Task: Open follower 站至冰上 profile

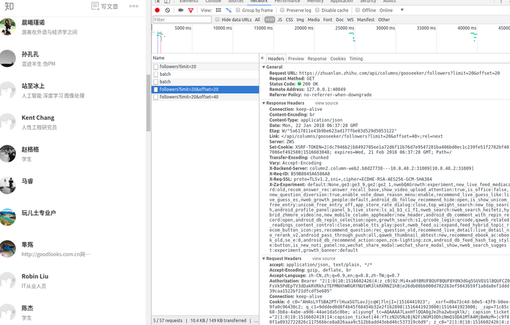Action: coord(33,86)
